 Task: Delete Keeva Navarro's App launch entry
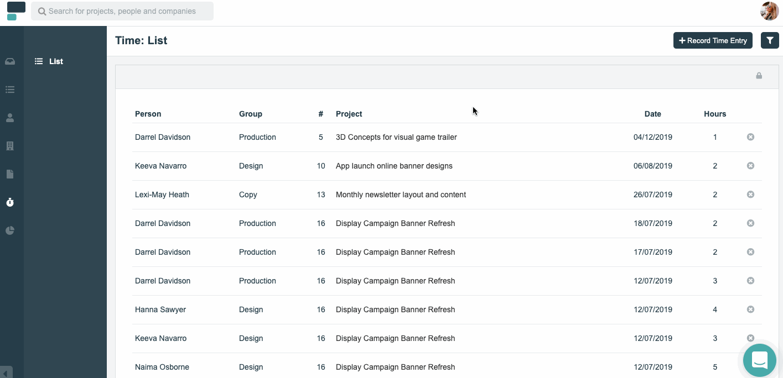tap(750, 166)
